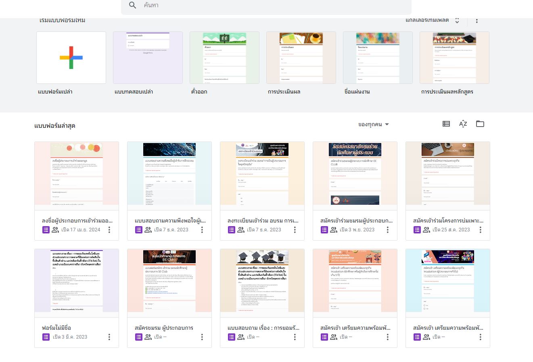533x362 pixels.
Task: Select the การประเมินผลหลักสูตร template
Action: pos(454,58)
